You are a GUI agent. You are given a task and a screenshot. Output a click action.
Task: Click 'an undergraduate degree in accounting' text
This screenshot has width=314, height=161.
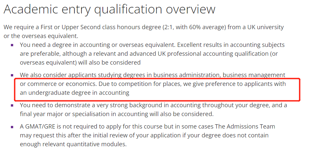click(74, 93)
